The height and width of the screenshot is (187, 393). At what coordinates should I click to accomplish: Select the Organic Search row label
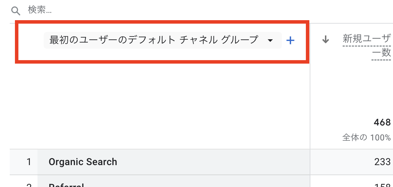pyautogui.click(x=83, y=162)
